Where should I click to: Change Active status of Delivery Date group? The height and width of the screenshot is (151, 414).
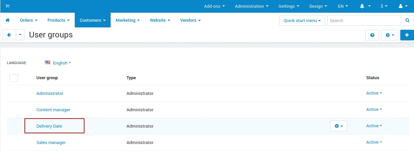tap(374, 126)
